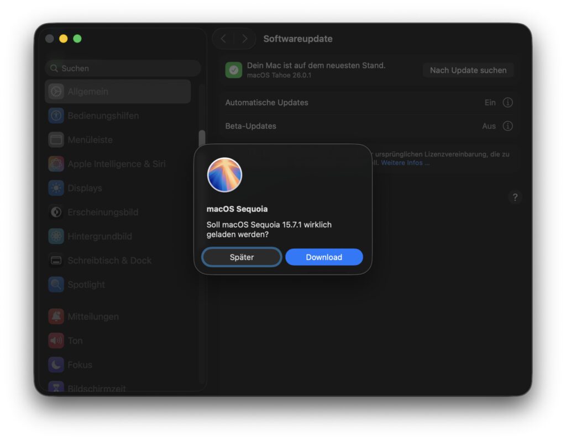Show info for Beta-Updates
566x441 pixels.
click(507, 126)
